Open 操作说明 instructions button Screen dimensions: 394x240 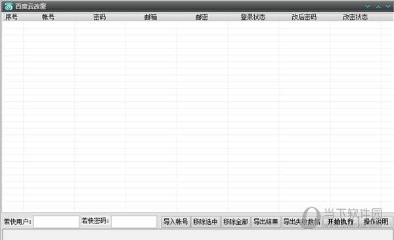click(x=376, y=222)
